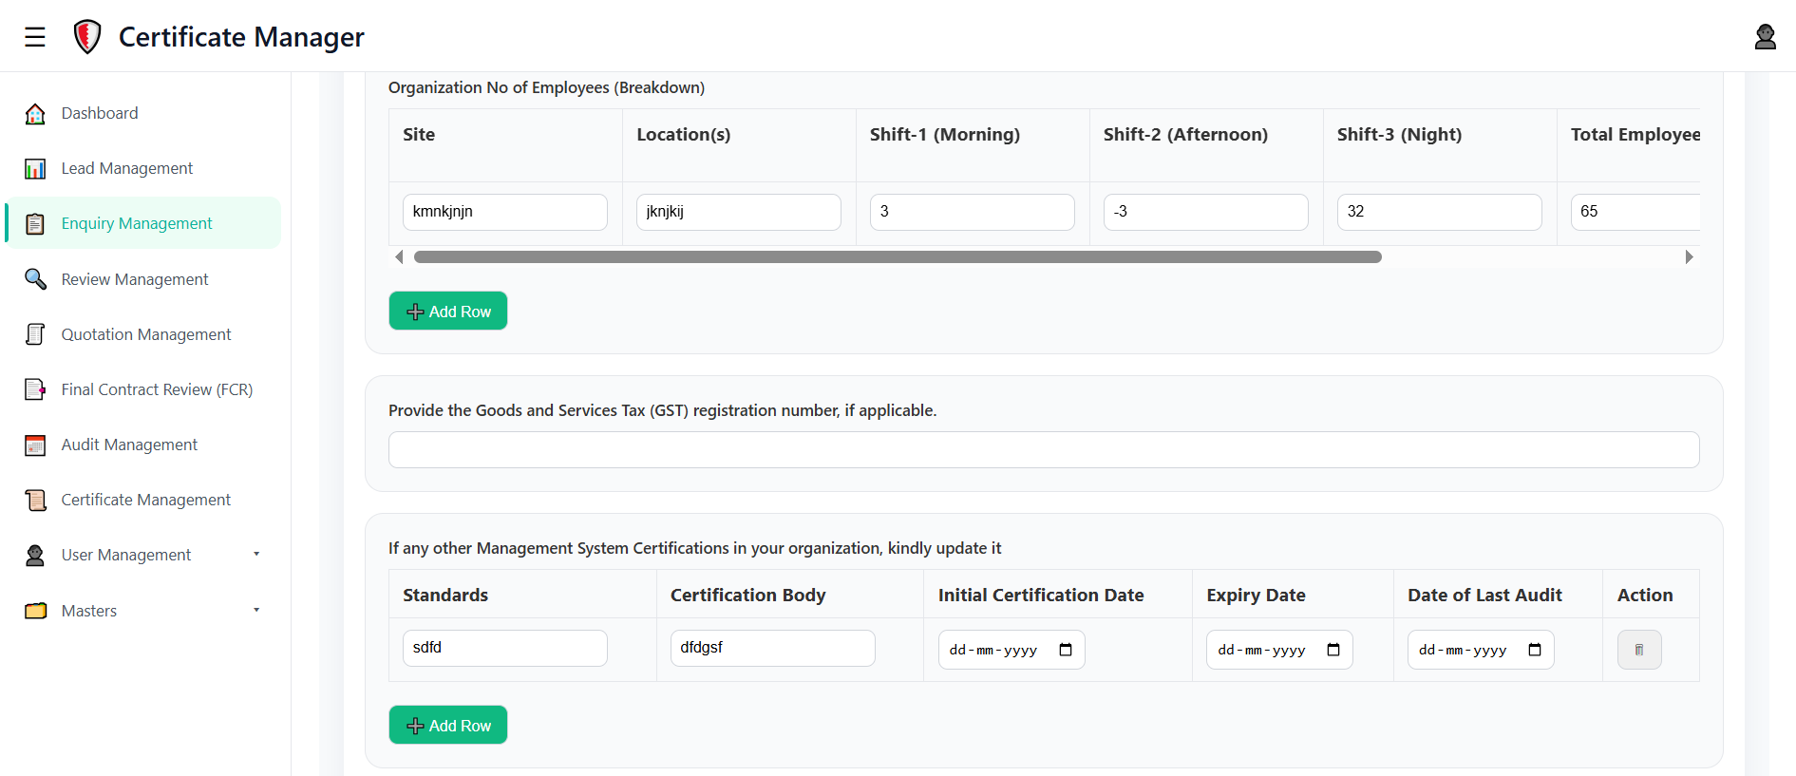1796x776 pixels.
Task: Click the GST registration number field
Action: click(1043, 450)
